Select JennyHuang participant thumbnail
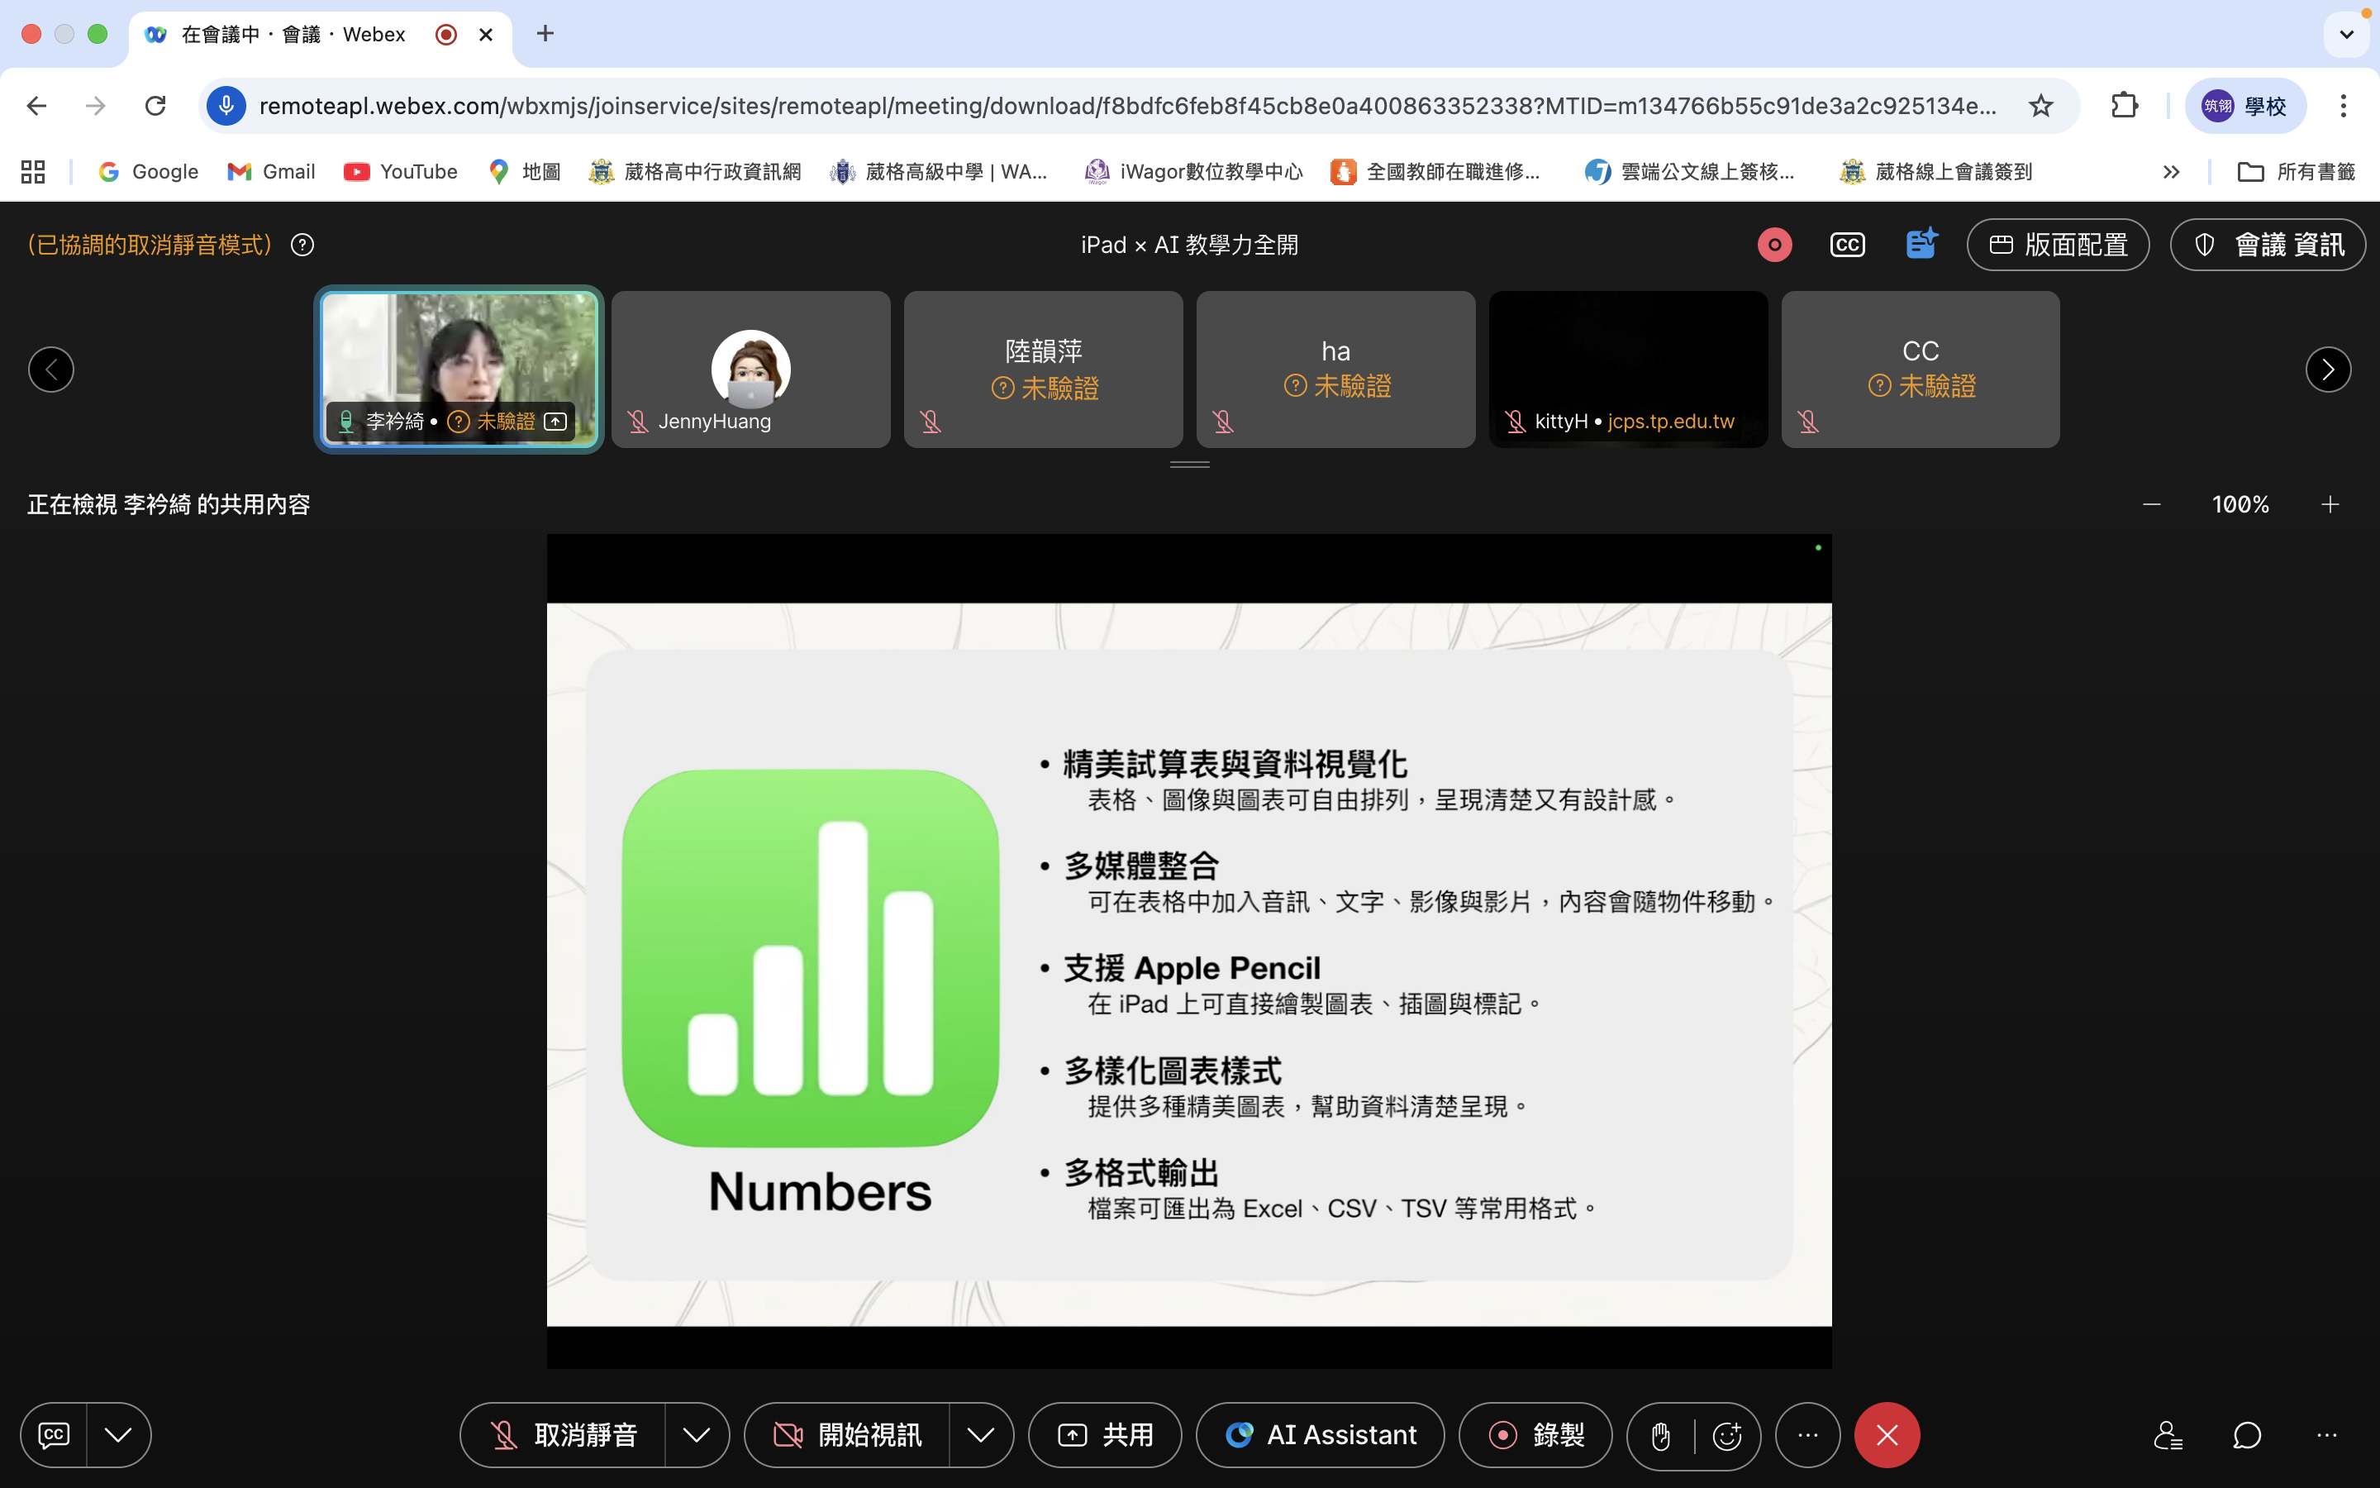Image resolution: width=2380 pixels, height=1488 pixels. click(750, 370)
